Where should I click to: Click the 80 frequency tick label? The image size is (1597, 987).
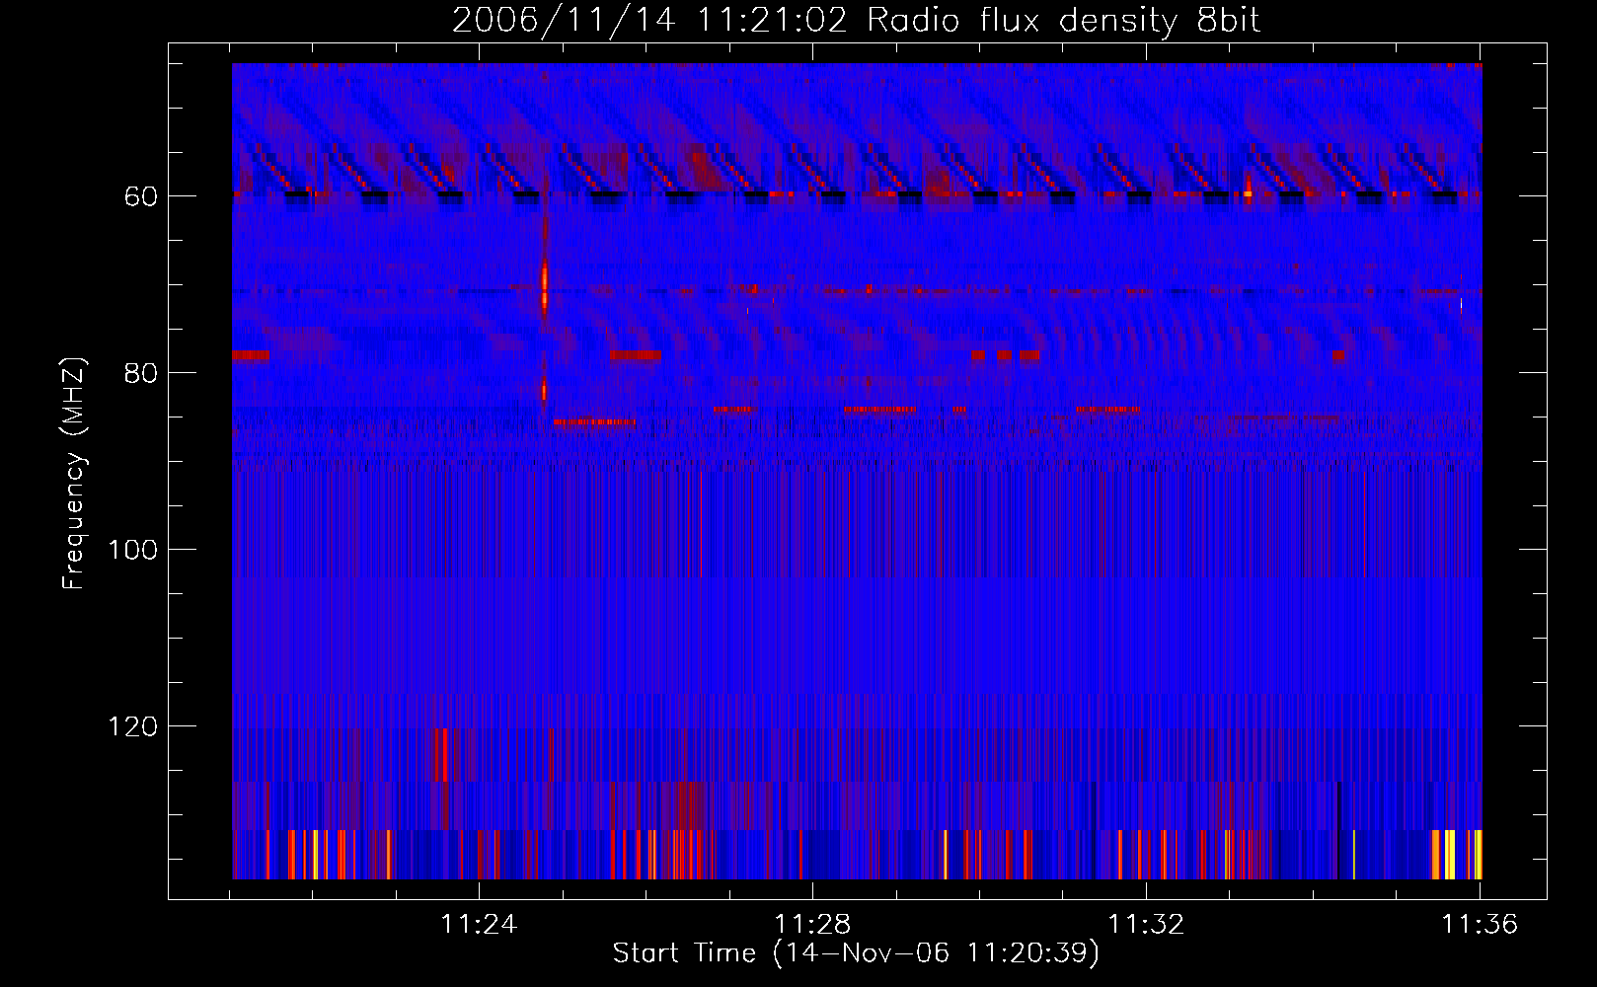pos(141,374)
